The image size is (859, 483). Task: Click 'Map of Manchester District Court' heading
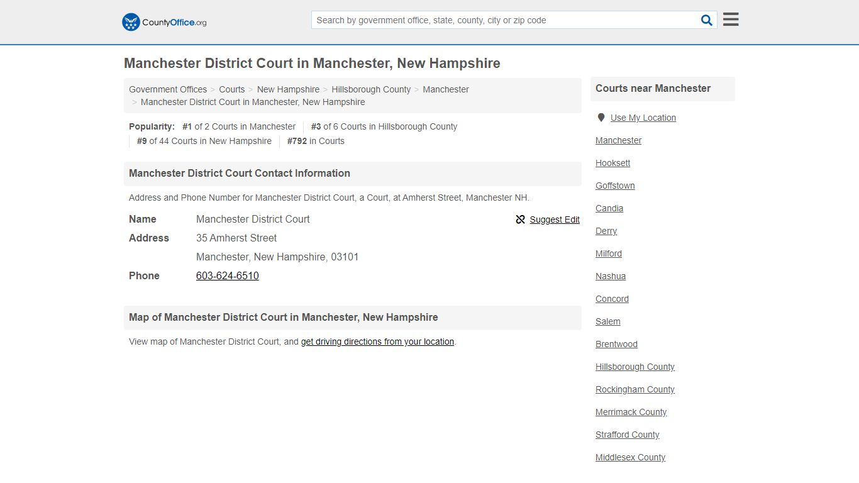point(284,317)
